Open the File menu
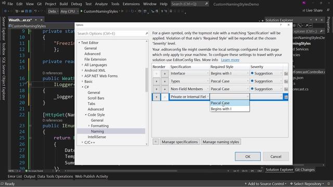Screen dimensions: 333x187 click(10, 4)
